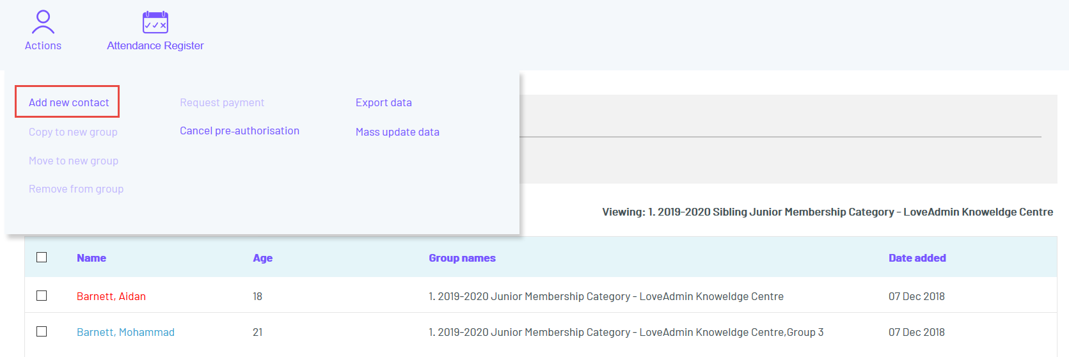Select Remove from group option

[x=76, y=189]
